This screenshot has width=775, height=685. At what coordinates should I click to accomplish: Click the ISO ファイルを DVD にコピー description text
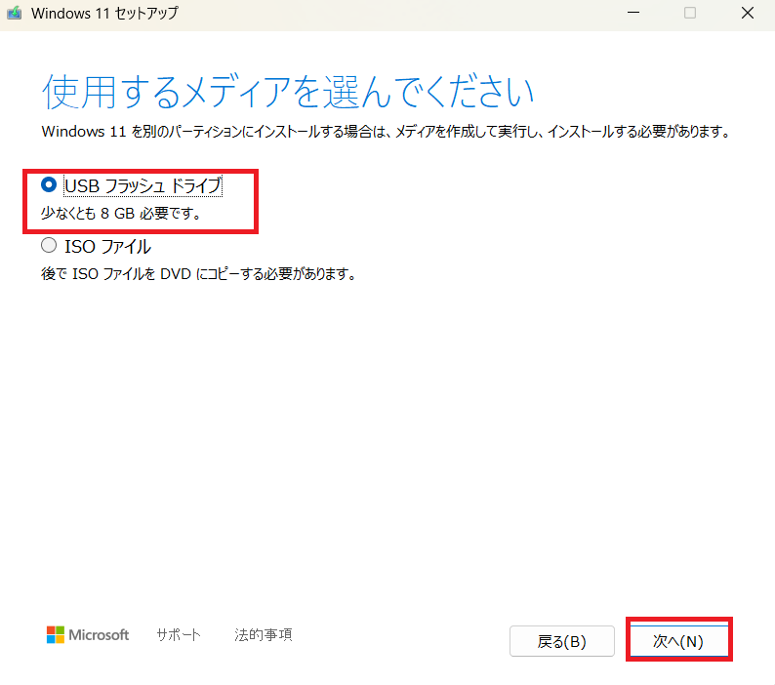[199, 273]
